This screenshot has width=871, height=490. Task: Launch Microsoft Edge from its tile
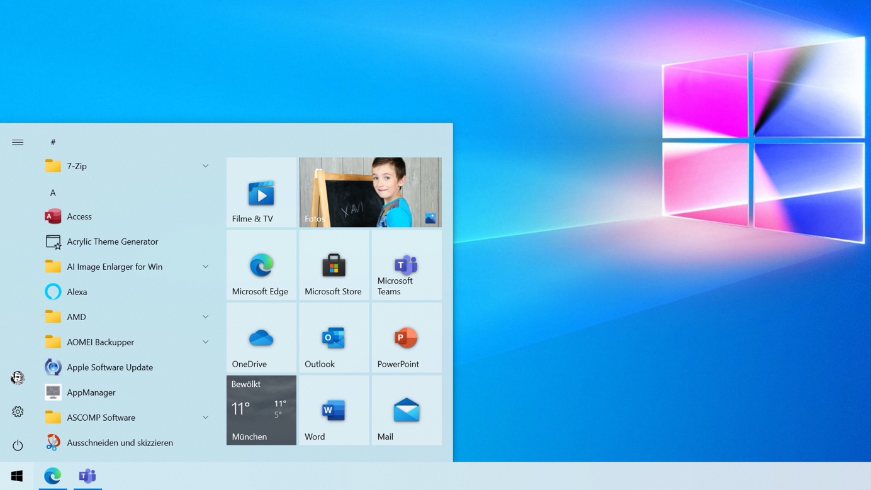[261, 265]
